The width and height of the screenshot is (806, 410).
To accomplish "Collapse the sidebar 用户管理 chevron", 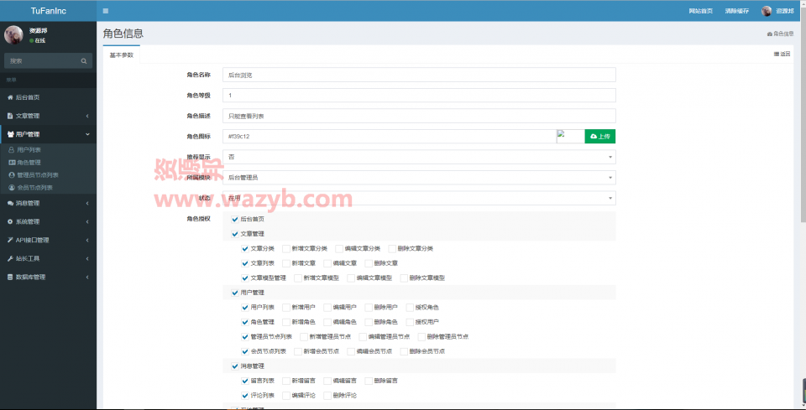I will pos(87,134).
